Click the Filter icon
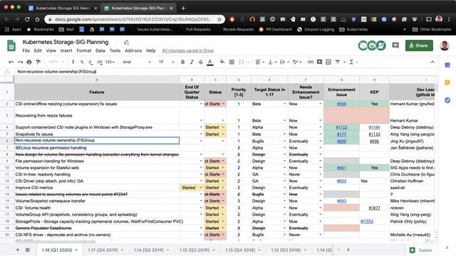This screenshot has height=256, width=456. (337, 62)
